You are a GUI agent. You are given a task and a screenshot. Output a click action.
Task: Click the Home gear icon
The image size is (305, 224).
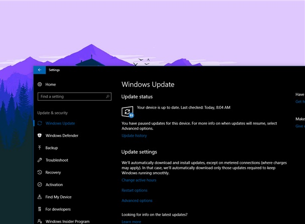coord(39,85)
